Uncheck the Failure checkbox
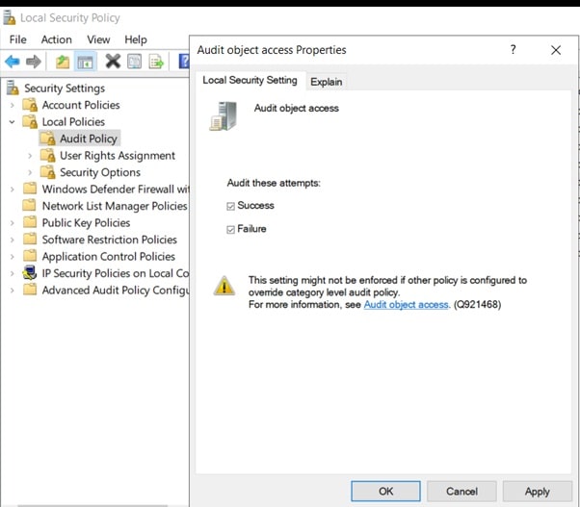 [231, 229]
